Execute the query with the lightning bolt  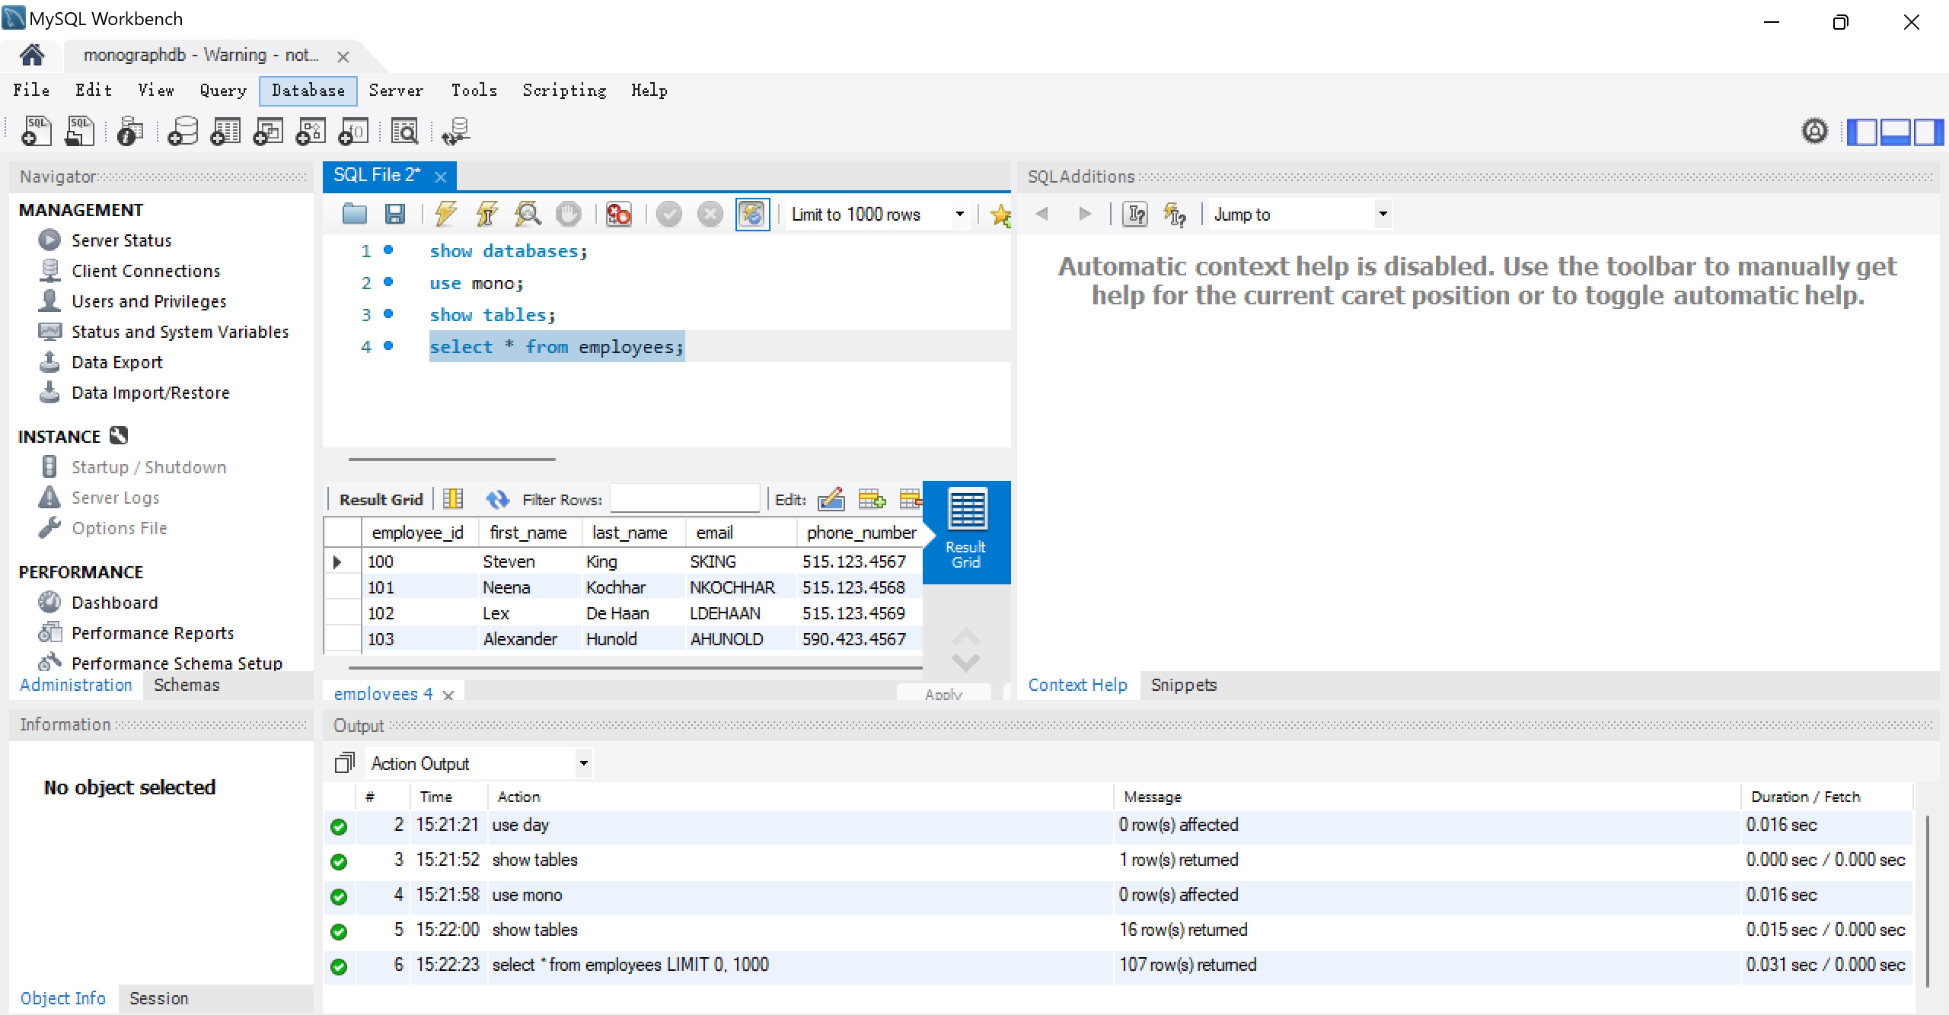[446, 215]
